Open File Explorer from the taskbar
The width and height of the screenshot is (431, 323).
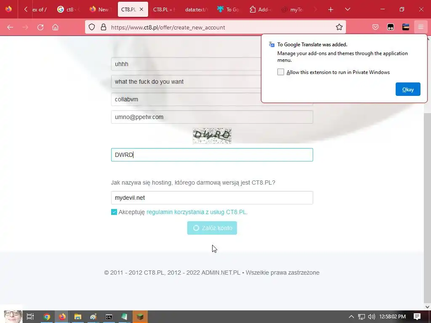point(78,317)
